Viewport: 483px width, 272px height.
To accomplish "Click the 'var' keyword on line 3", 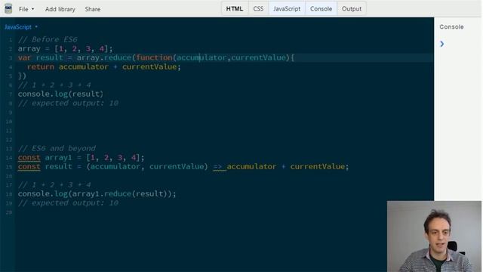I will coord(24,57).
